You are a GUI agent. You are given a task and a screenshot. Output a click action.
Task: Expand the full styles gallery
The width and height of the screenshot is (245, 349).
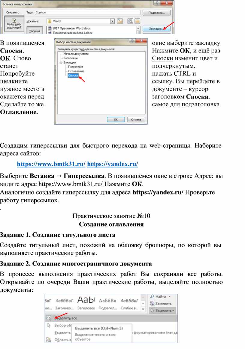pos(143,309)
